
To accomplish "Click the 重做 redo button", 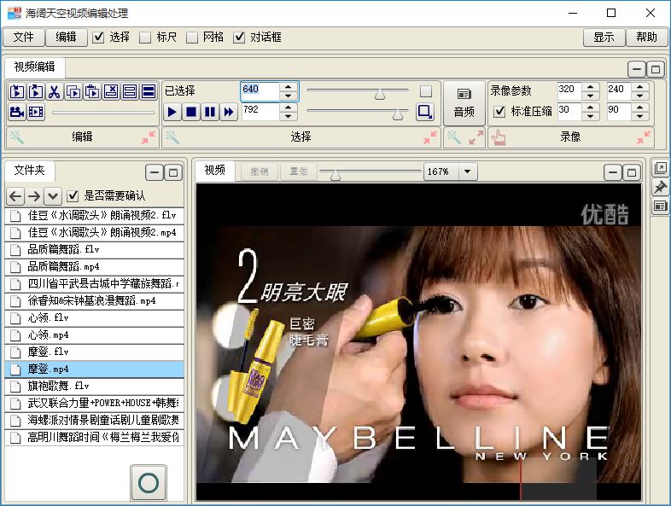I will 299,172.
